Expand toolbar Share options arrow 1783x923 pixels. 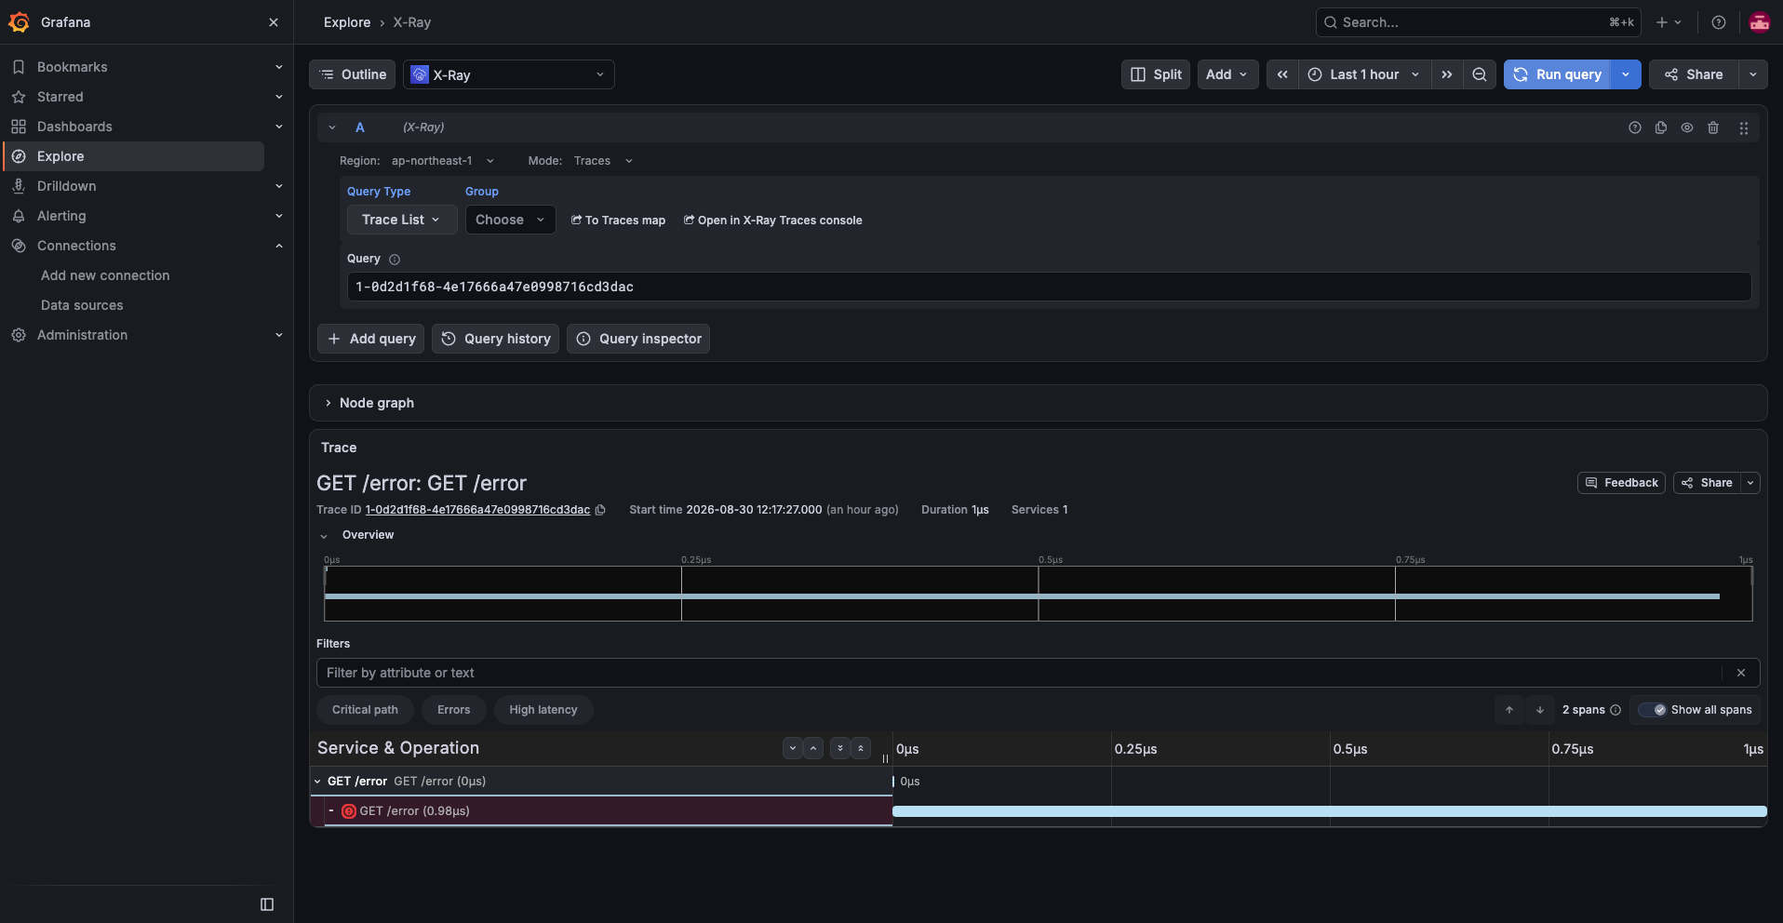[x=1753, y=74]
